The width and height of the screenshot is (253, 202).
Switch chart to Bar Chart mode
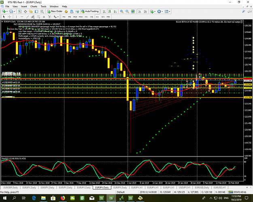pyautogui.click(x=104, y=11)
